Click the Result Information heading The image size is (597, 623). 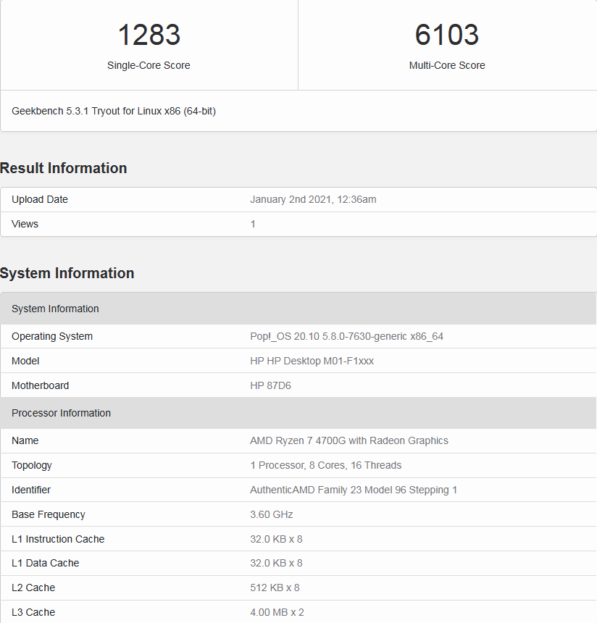64,168
